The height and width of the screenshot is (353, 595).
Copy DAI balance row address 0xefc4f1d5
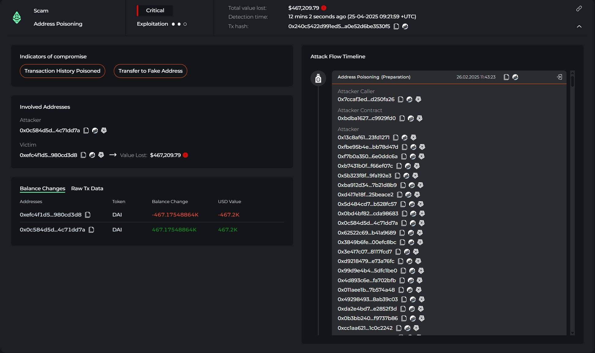pyautogui.click(x=88, y=215)
